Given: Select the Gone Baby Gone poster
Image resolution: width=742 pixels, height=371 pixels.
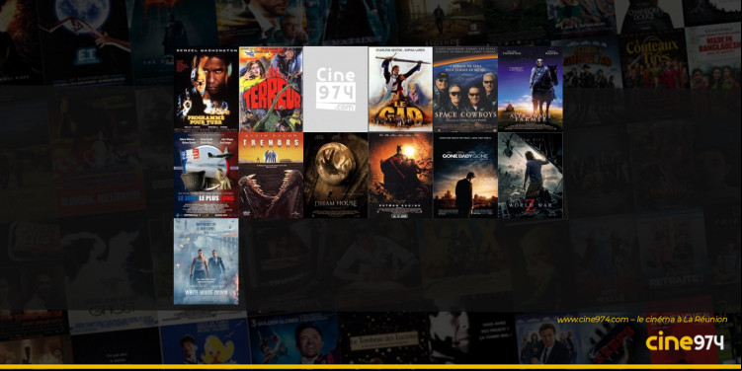Looking at the screenshot, I should pyautogui.click(x=465, y=176).
